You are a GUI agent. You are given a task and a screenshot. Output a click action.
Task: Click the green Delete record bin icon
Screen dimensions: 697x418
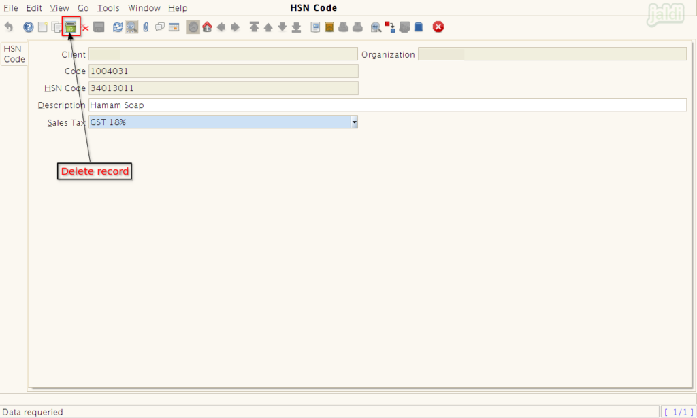click(x=71, y=27)
